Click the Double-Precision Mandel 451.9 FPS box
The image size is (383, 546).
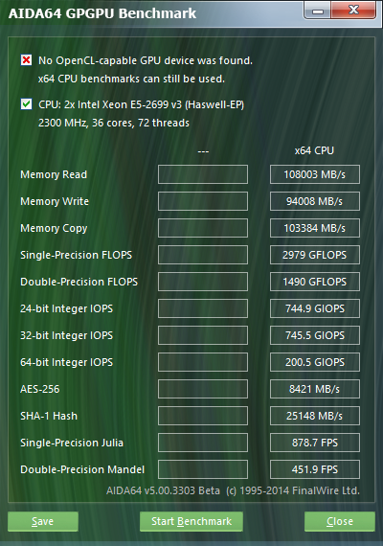coord(315,469)
